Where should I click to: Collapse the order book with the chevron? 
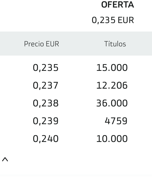pos(5,159)
